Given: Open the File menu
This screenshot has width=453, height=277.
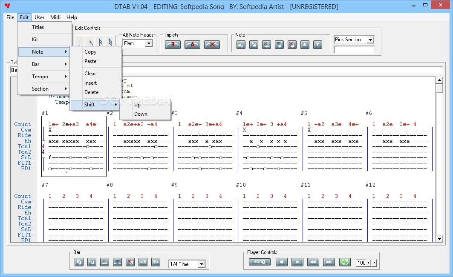Looking at the screenshot, I should [10, 17].
